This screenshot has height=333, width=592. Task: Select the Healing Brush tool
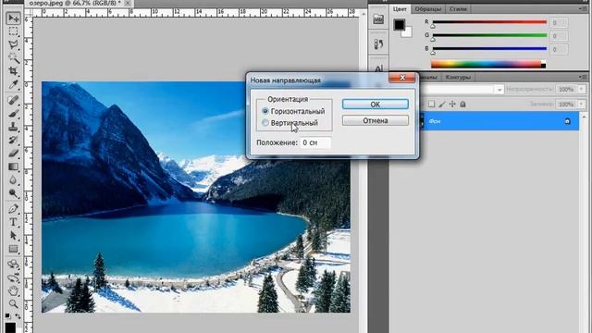13,100
